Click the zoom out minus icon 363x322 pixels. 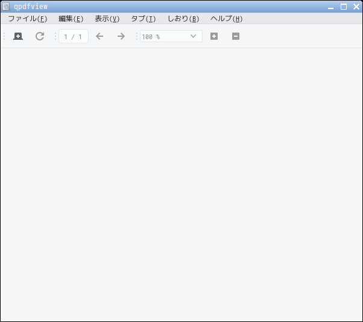[x=236, y=36]
